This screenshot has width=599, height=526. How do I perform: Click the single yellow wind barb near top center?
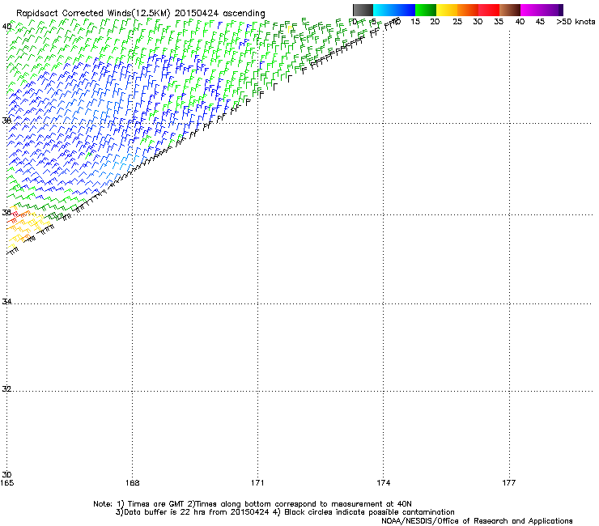coord(290,29)
